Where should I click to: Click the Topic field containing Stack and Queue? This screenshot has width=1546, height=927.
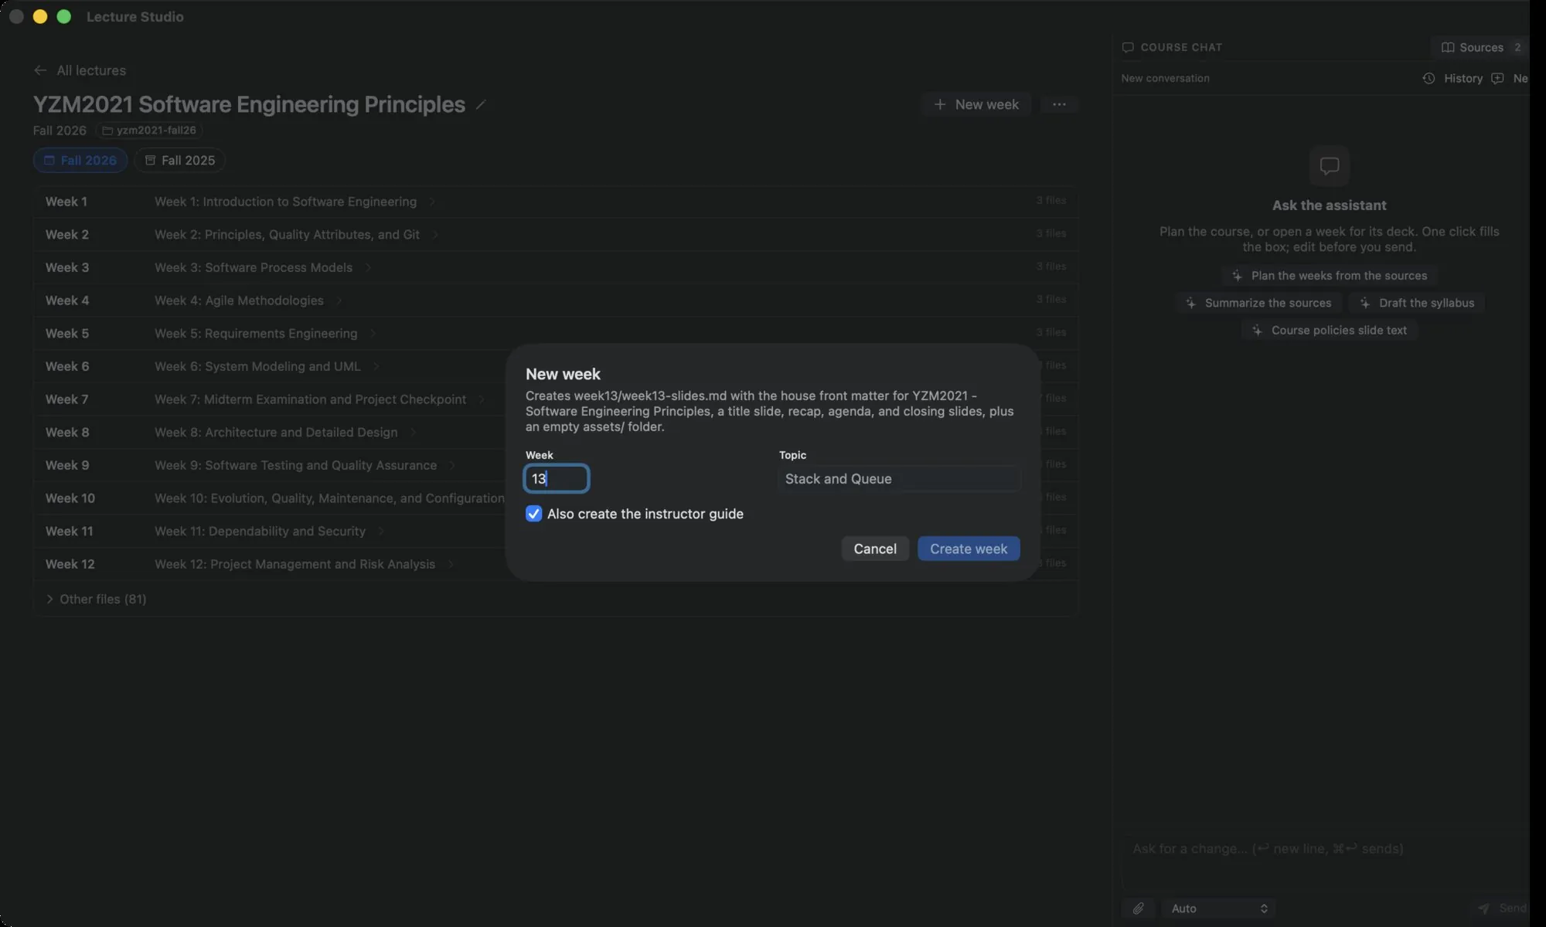(899, 479)
